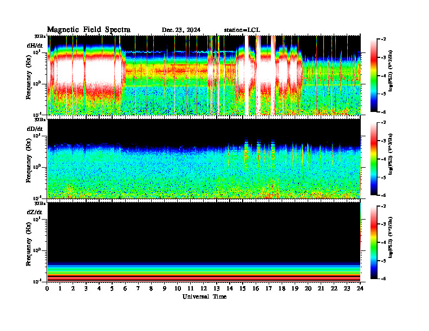Click the log(PSD) label beside dZ/dt color scale

(390, 237)
